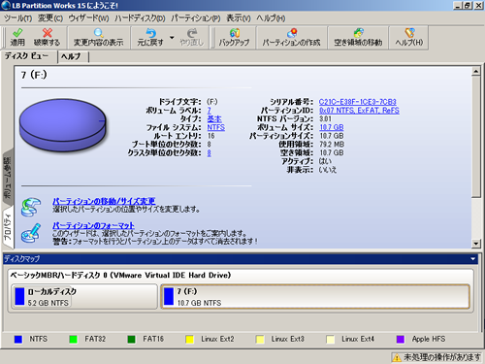Undo the last operation with 元に戻す
This screenshot has width=485, height=364.
point(150,38)
